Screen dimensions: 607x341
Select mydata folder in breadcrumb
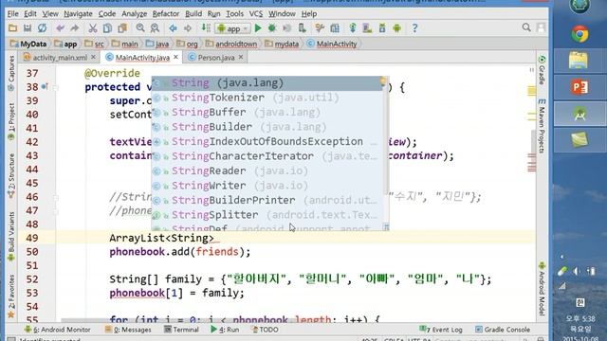click(x=282, y=44)
